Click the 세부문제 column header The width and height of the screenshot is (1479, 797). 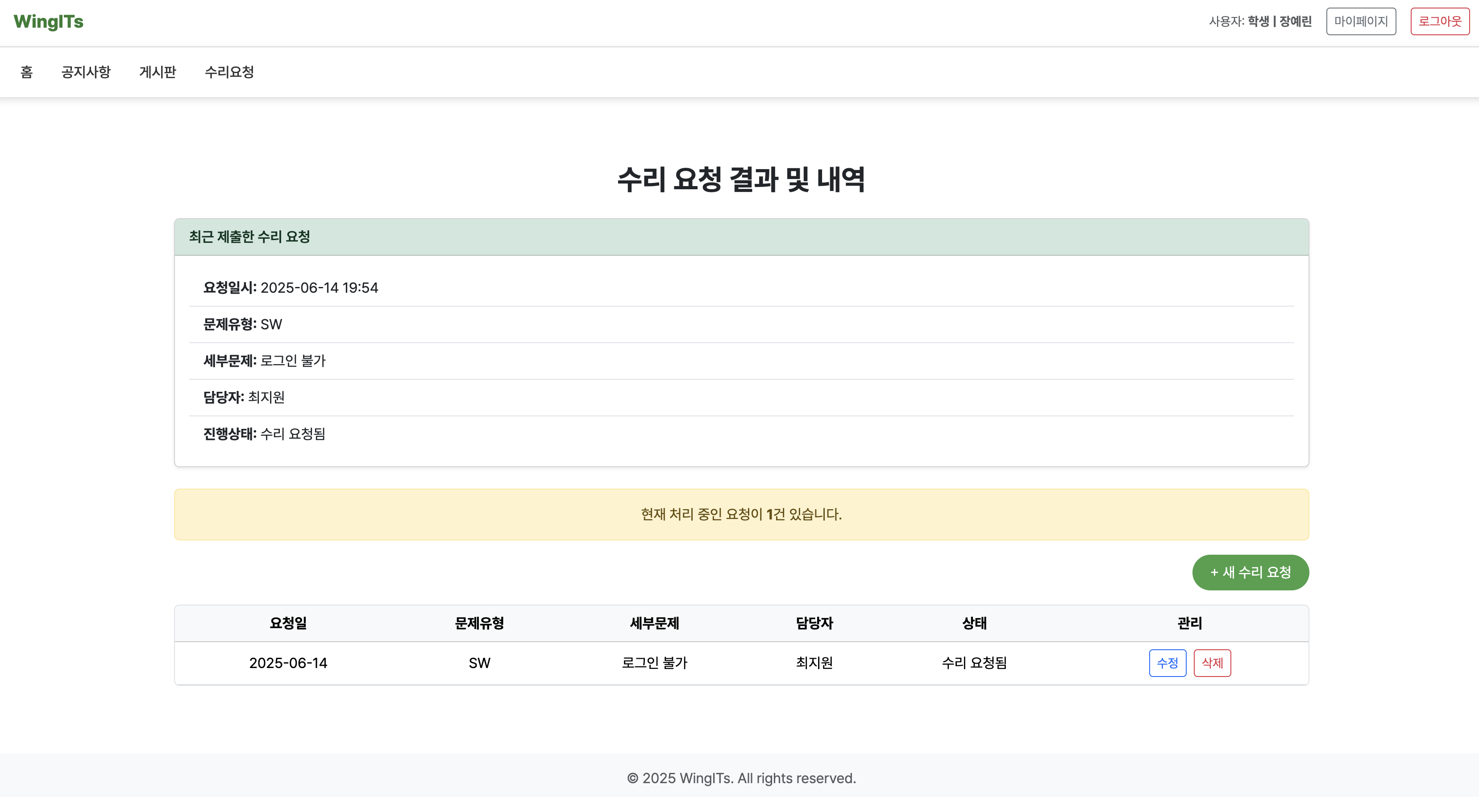655,623
